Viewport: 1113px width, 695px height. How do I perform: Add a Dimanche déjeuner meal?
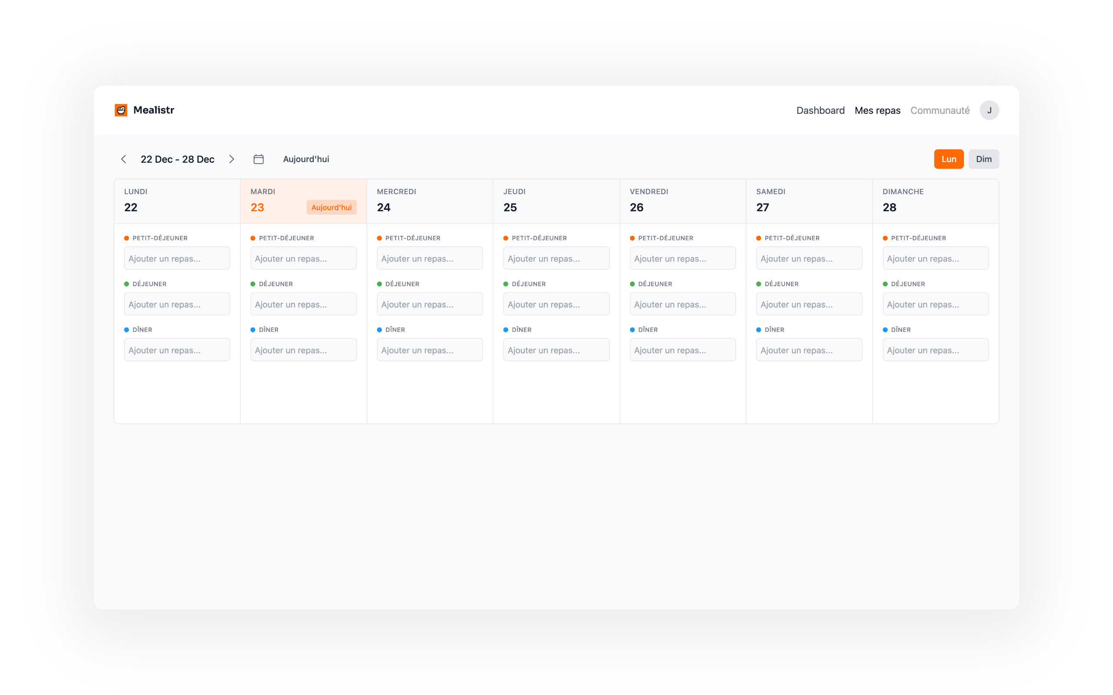click(x=935, y=304)
